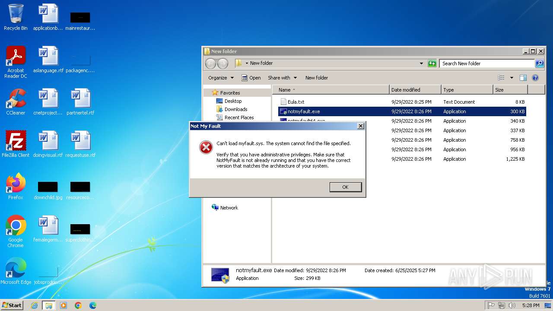Click the Forward arrow in the Explorer window
Viewport: 553px width, 311px height.
click(222, 63)
